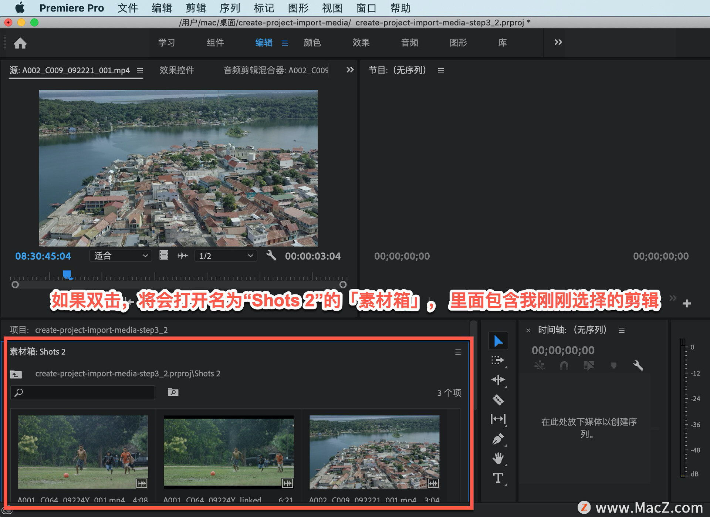
Task: Open the 编辑 workspace menu icon
Action: [285, 43]
